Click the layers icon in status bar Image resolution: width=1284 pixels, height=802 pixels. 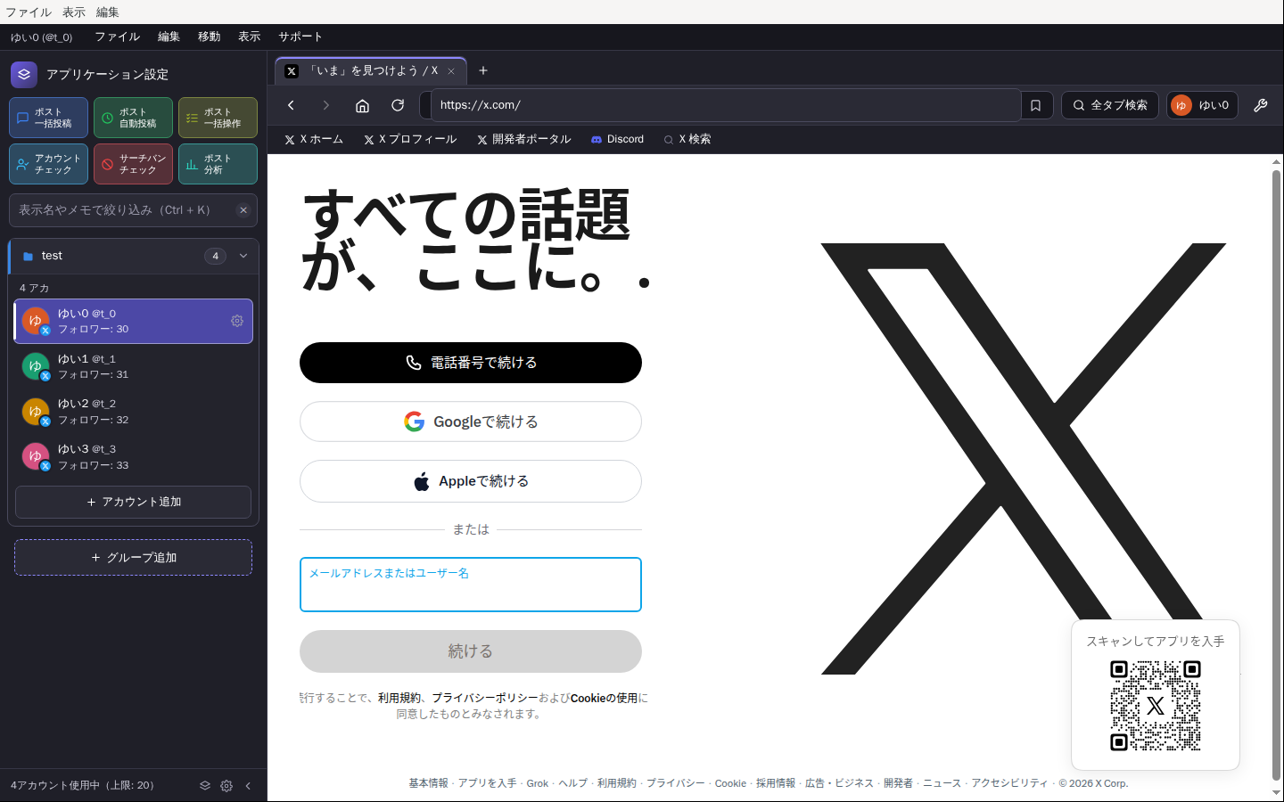[x=205, y=785]
